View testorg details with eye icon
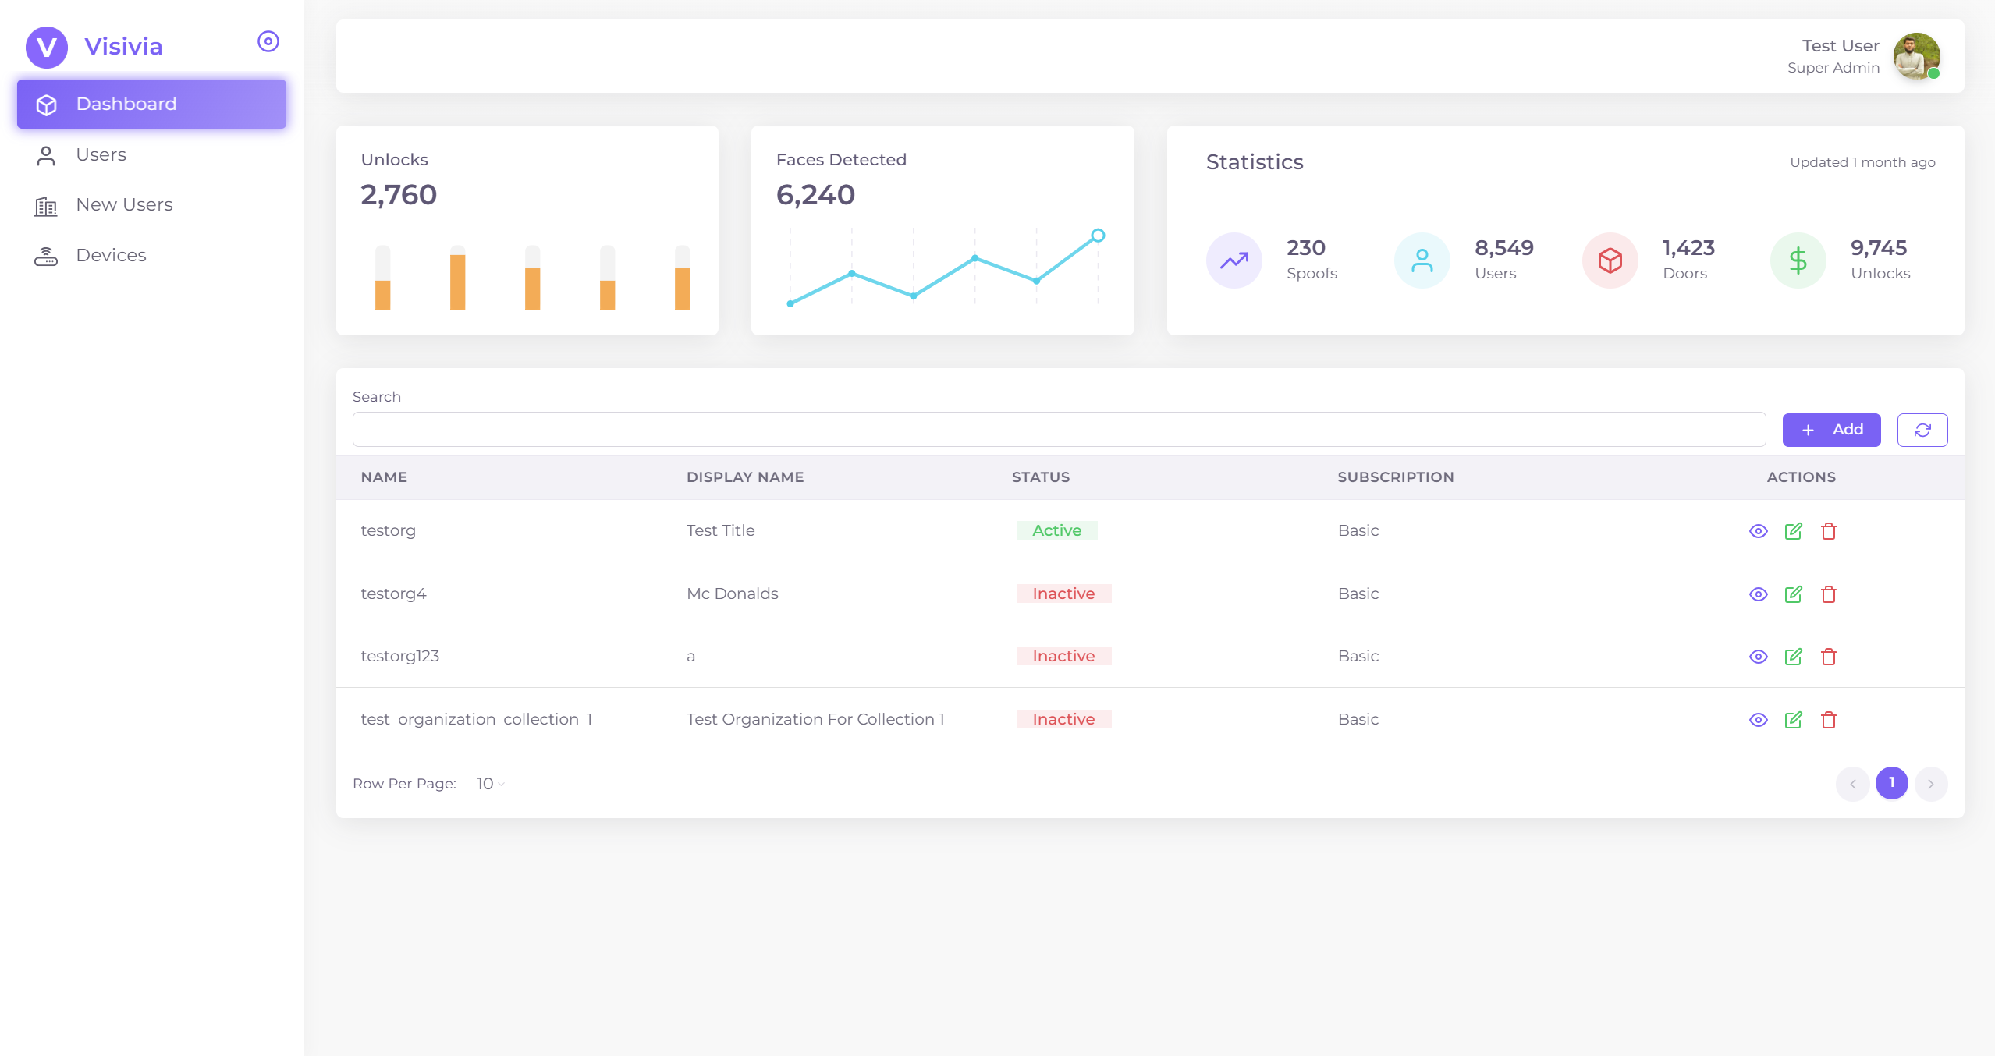1995x1056 pixels. (x=1758, y=531)
